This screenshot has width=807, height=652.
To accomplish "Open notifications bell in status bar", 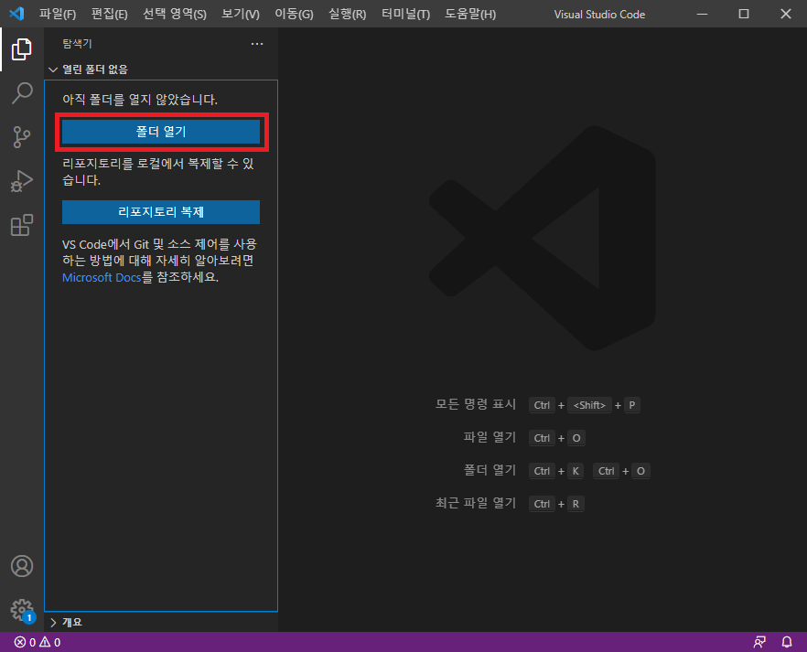I will (787, 642).
